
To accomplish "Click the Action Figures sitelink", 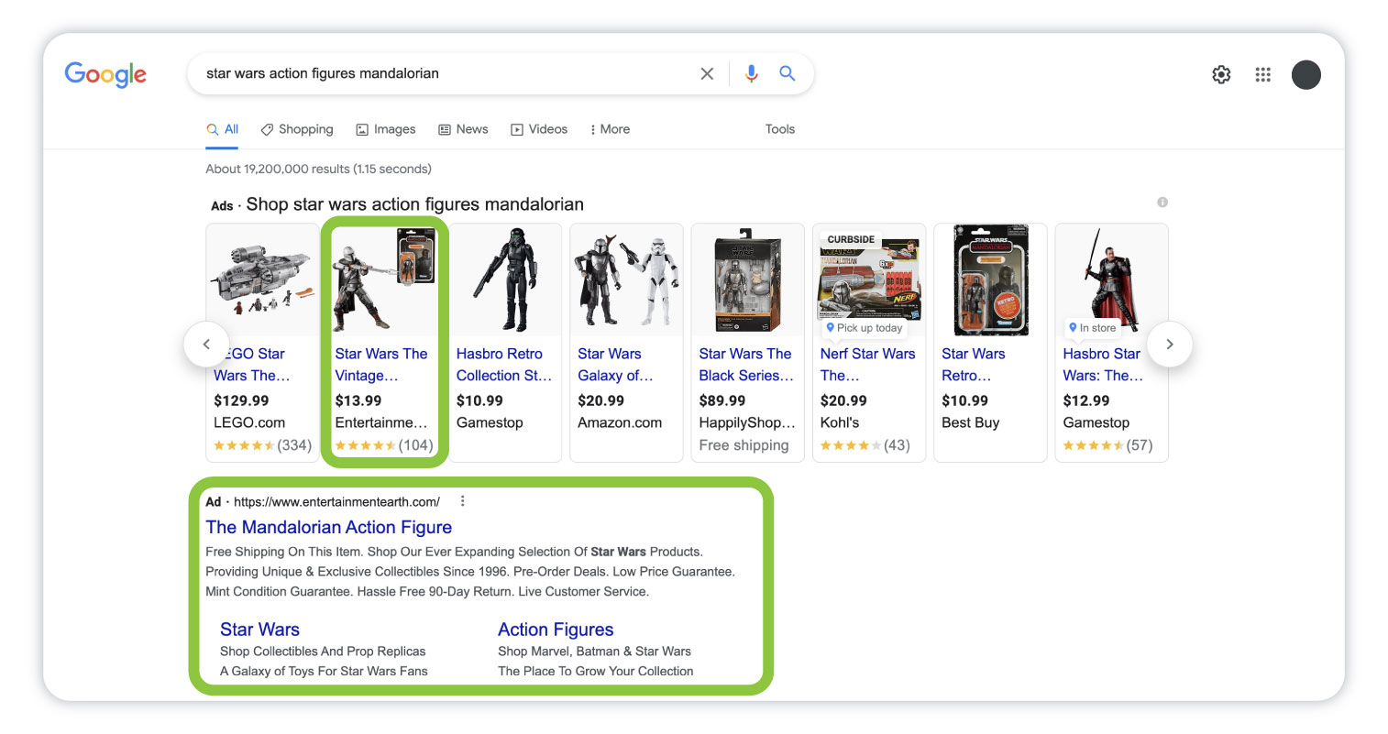I will pos(556,630).
